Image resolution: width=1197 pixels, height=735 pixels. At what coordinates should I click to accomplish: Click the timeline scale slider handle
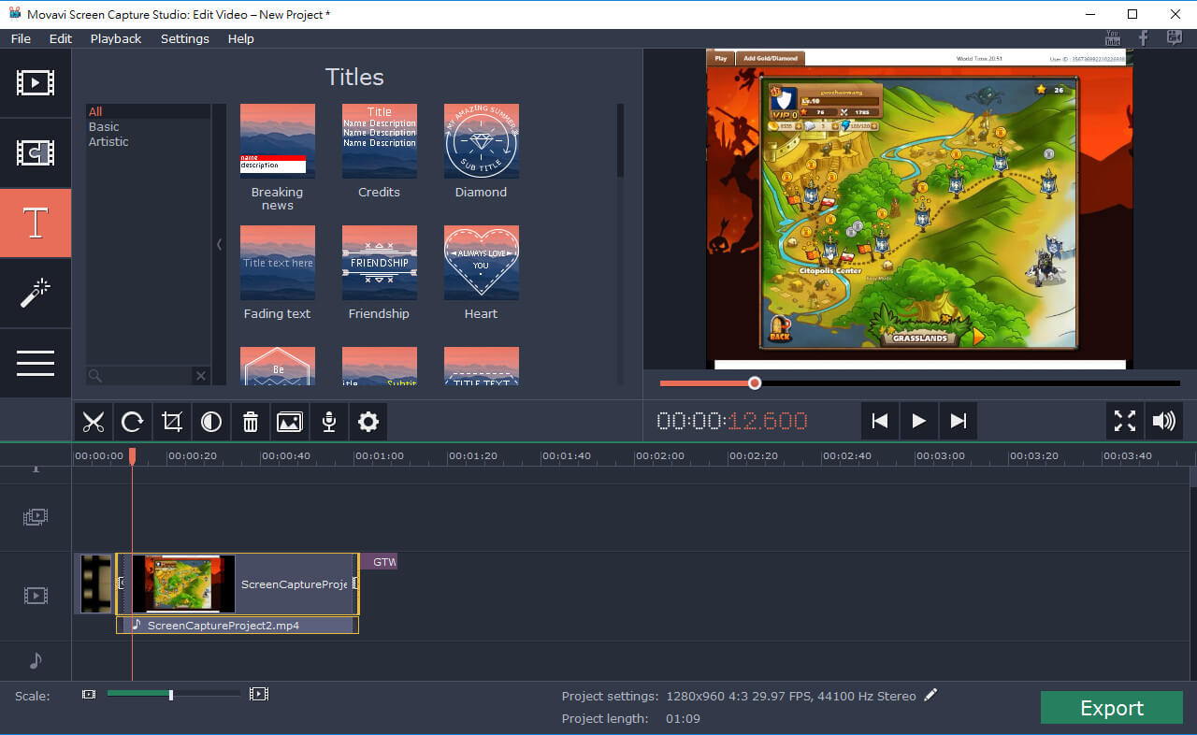coord(170,695)
